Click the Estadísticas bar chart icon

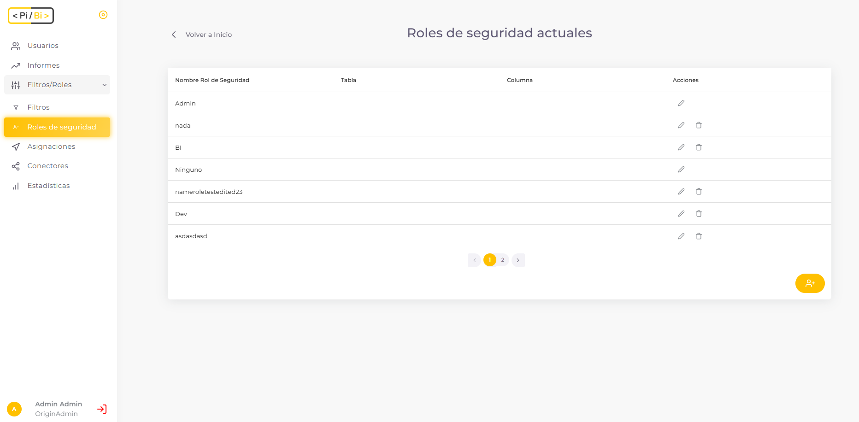[16, 186]
